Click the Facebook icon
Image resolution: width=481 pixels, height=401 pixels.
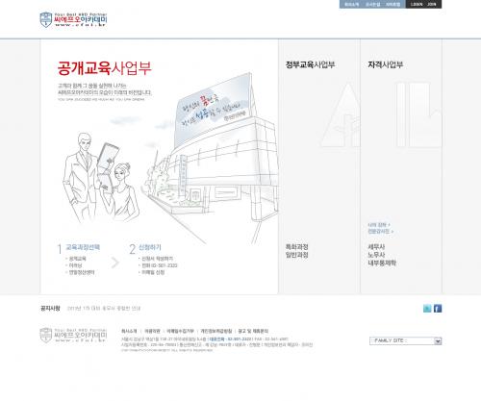click(438, 309)
